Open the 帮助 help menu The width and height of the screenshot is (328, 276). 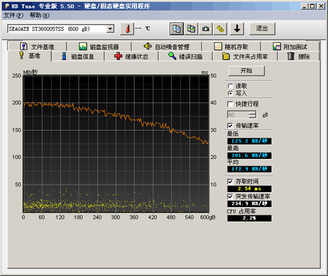[x=39, y=15]
